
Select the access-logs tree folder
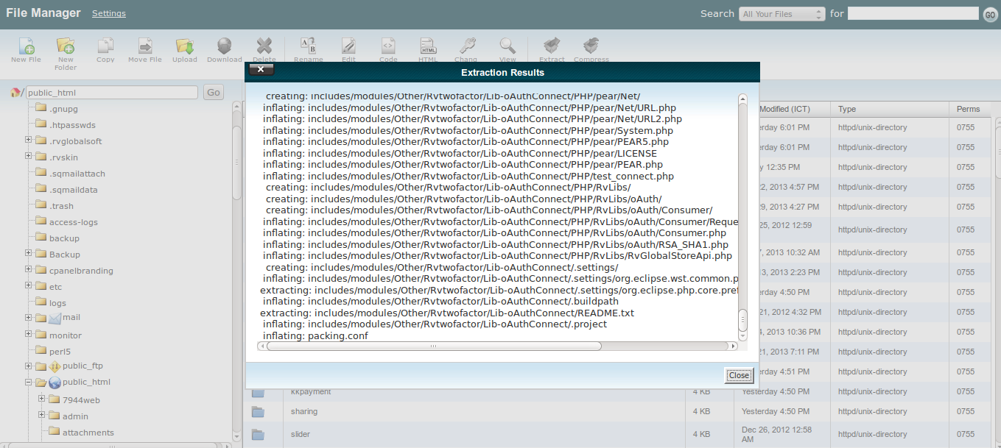point(74,222)
